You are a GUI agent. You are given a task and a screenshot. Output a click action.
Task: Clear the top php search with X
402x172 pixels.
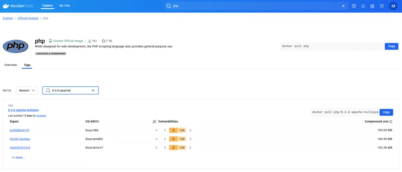coord(343,6)
